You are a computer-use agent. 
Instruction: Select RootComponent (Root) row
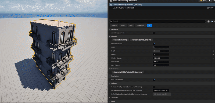coord(162,8)
